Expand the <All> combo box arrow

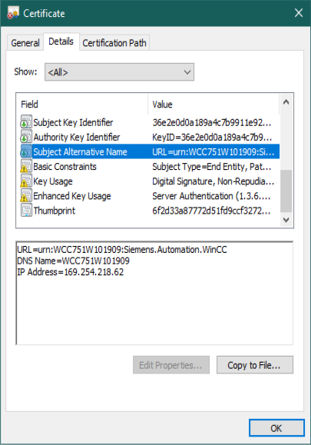point(187,72)
